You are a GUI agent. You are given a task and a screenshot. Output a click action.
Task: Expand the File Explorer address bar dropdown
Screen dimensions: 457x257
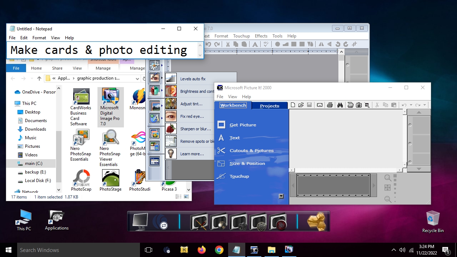[137, 79]
